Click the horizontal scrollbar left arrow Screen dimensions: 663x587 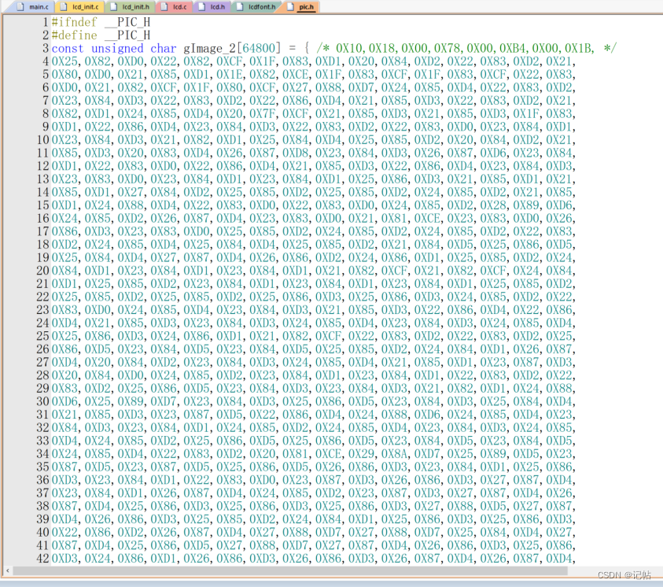coord(8,571)
